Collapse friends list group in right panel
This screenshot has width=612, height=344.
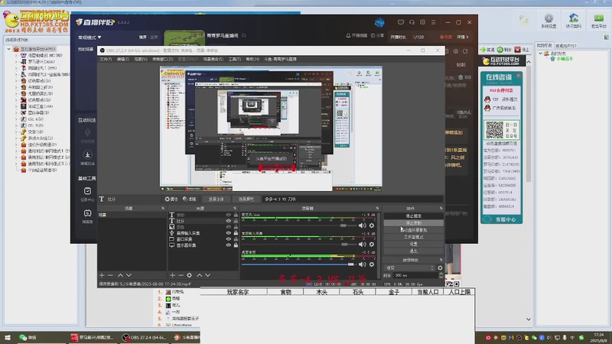[541, 54]
